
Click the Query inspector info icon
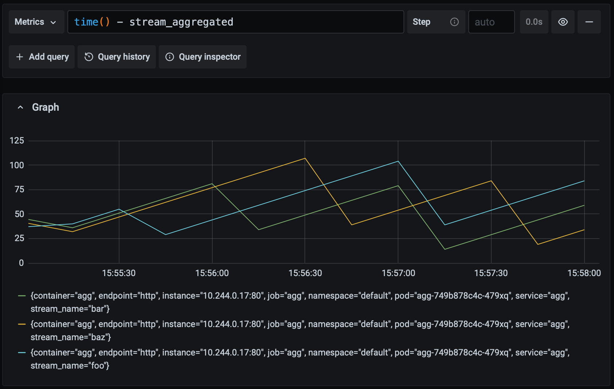[x=170, y=57]
